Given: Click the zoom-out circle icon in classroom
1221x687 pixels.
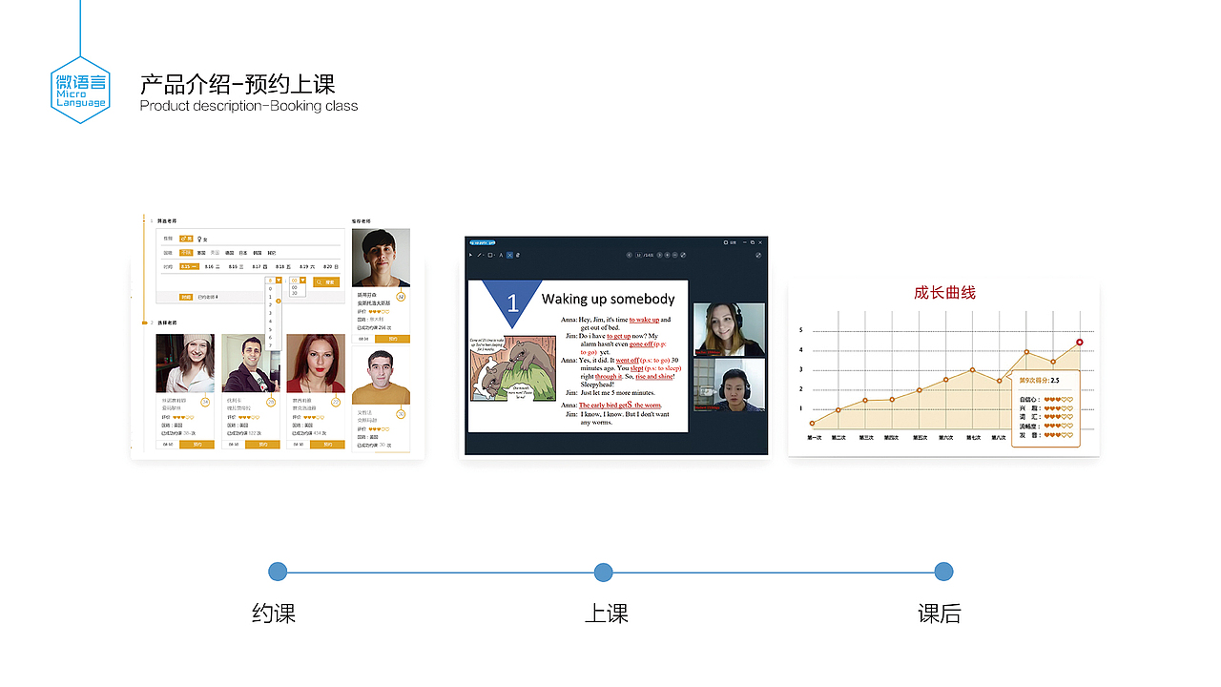Looking at the screenshot, I should pos(674,255).
